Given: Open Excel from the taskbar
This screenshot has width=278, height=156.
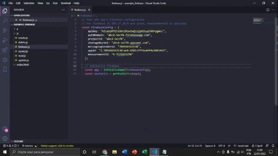Looking at the screenshot, I should click(x=144, y=152).
